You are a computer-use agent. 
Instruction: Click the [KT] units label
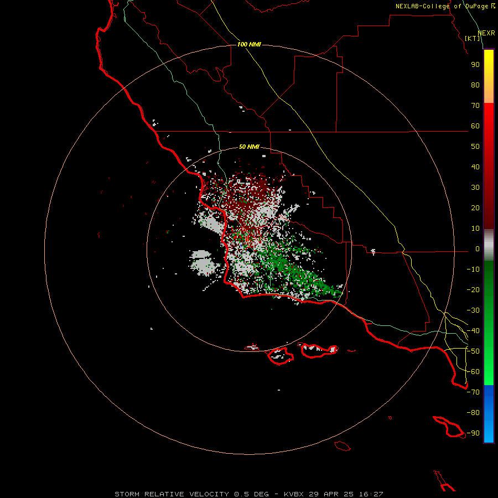(473, 38)
